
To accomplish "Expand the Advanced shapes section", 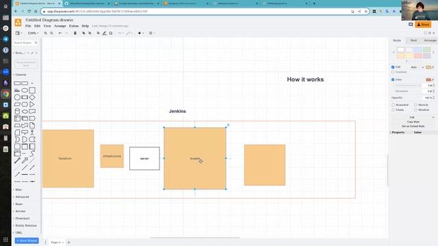I will 21,197.
